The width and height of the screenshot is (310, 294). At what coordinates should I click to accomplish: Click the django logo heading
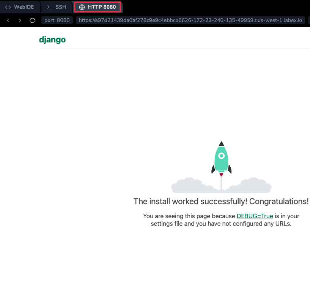pyautogui.click(x=52, y=39)
